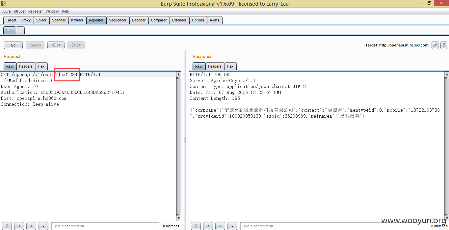
Task: Switch to the Extender tab
Action: click(179, 20)
